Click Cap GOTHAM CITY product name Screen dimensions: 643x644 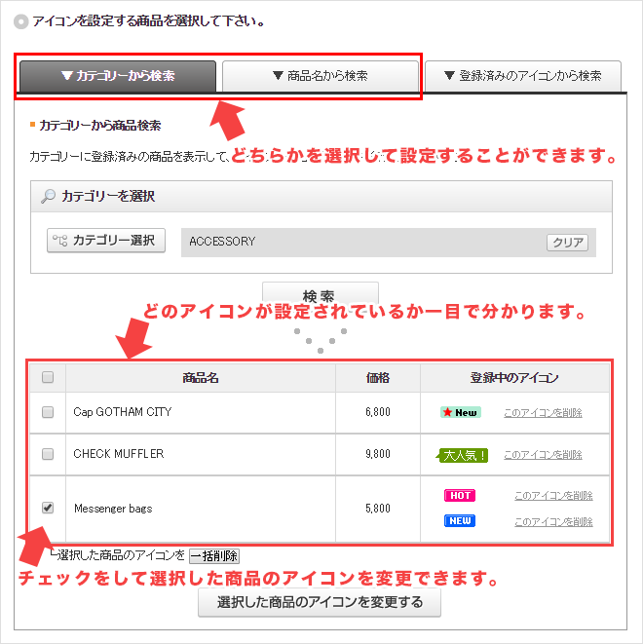coord(123,412)
